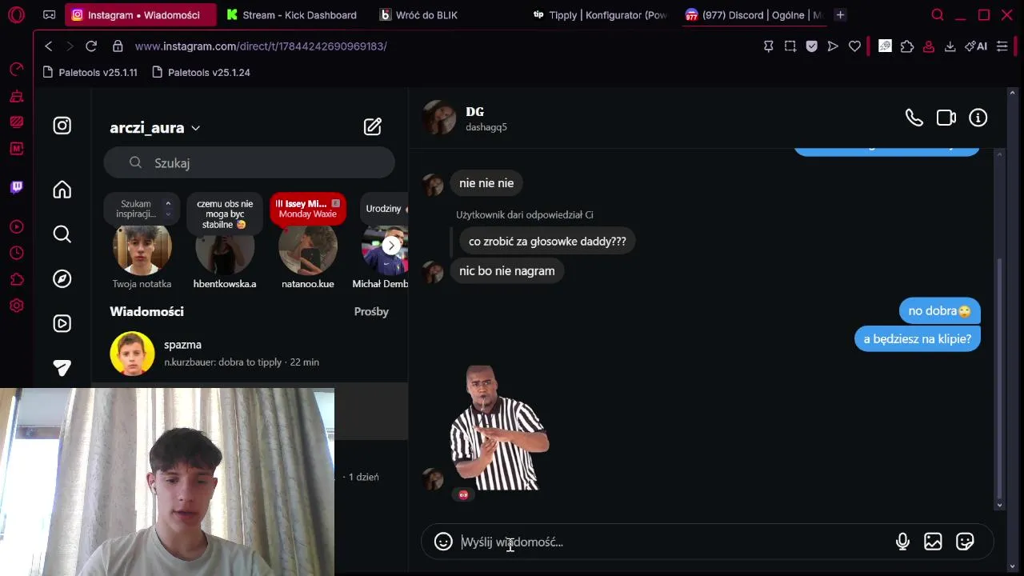Open the spazma conversation
Viewport: 1024px width, 576px height.
coord(250,354)
